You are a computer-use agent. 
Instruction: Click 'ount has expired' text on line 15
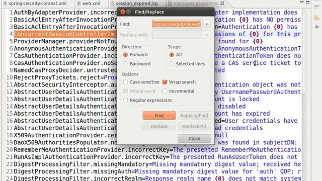[243, 114]
